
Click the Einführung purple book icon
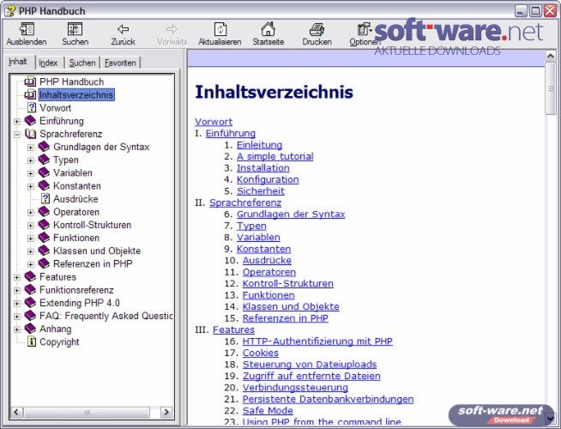(x=30, y=121)
